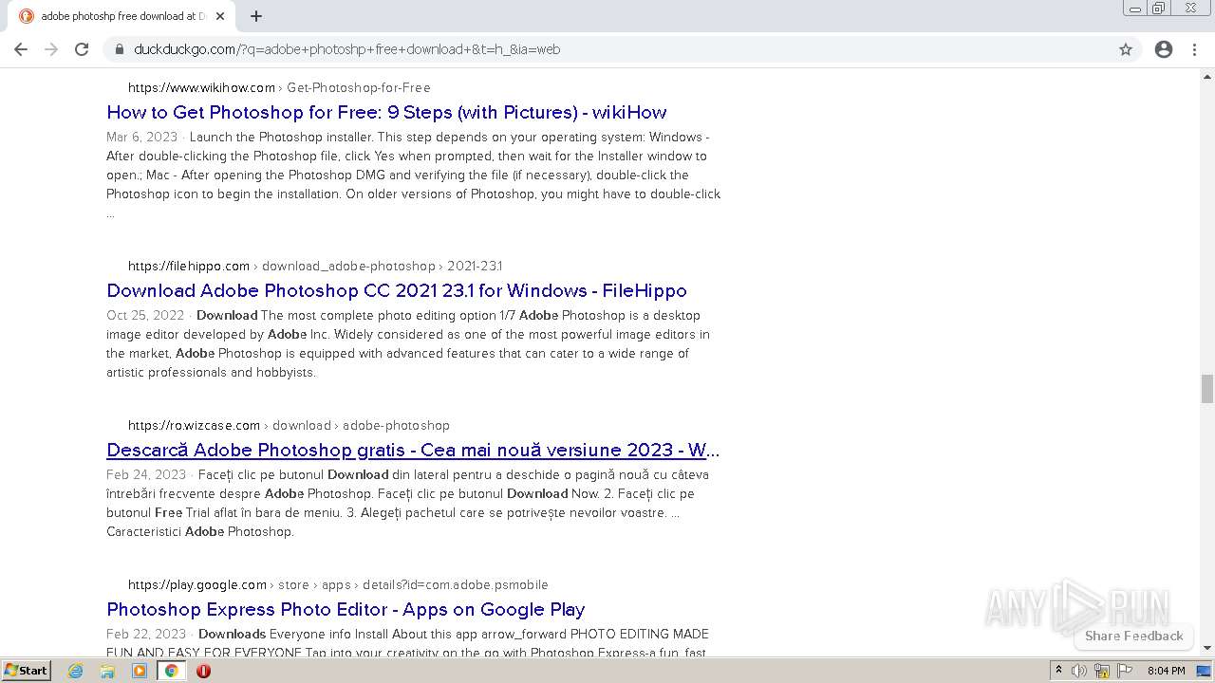Open a new browser tab
Image resolution: width=1215 pixels, height=683 pixels.
point(256,16)
